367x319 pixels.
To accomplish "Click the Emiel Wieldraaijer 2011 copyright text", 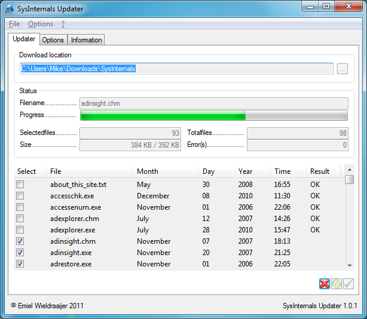I will click(47, 306).
